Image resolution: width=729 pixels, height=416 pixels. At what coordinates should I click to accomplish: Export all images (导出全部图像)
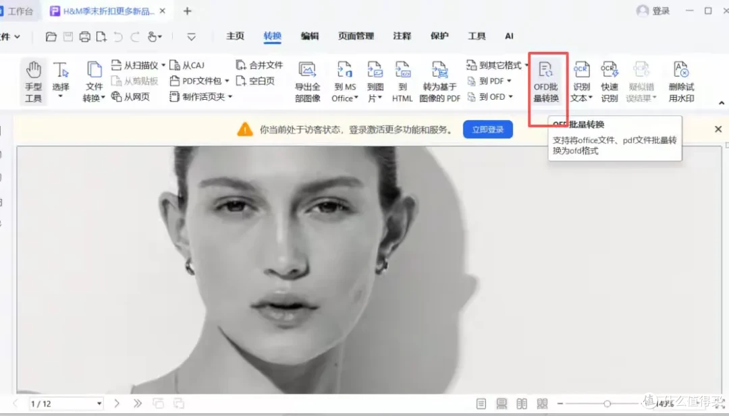(307, 82)
